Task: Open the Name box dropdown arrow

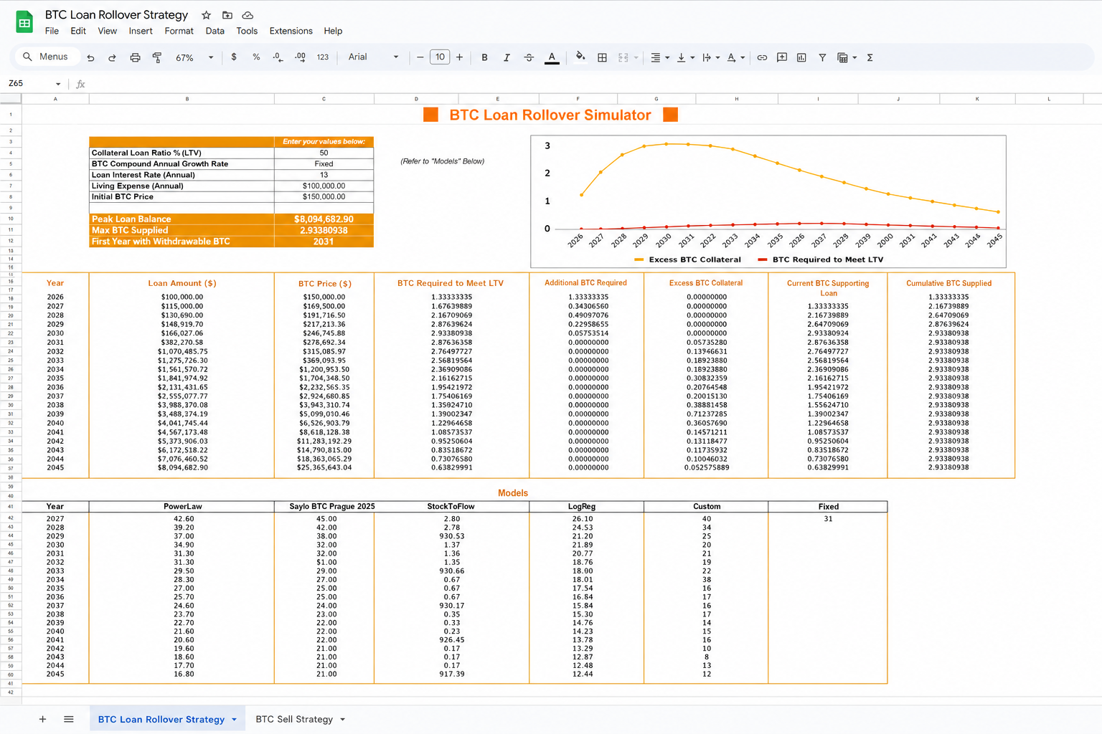Action: [x=58, y=84]
